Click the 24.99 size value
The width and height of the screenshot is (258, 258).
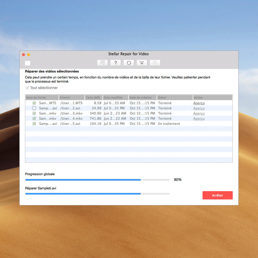pos(96,108)
